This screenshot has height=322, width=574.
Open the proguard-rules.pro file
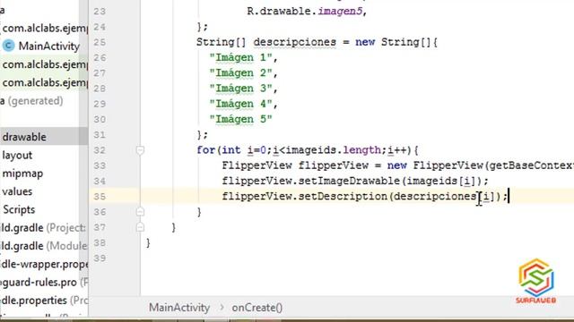pyautogui.click(x=44, y=283)
